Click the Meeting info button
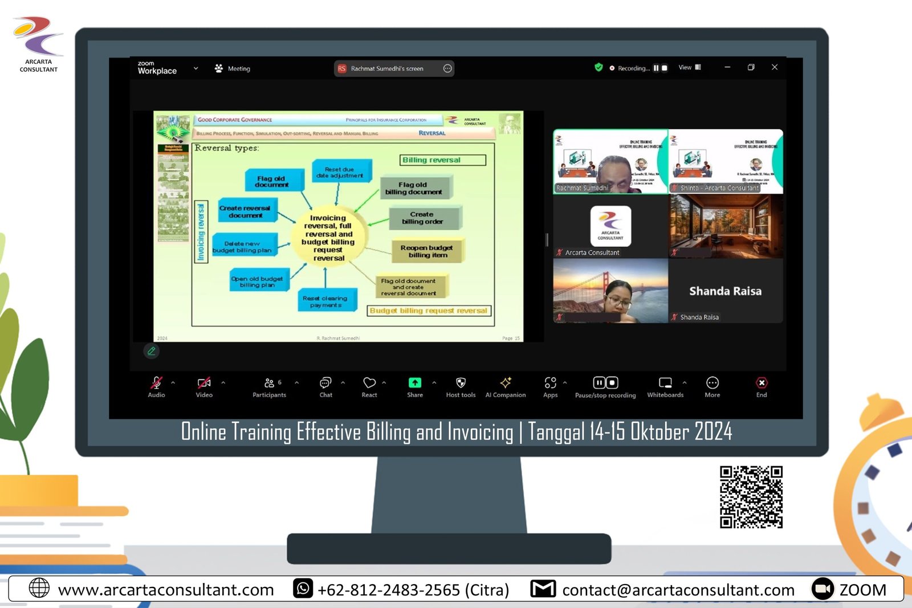 click(x=233, y=68)
